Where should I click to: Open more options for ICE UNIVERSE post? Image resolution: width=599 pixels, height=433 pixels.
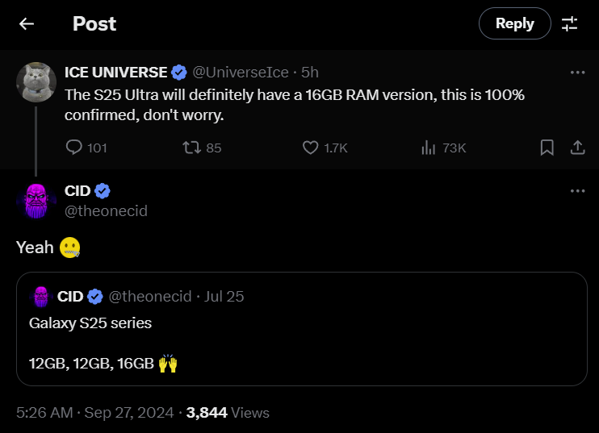577,73
